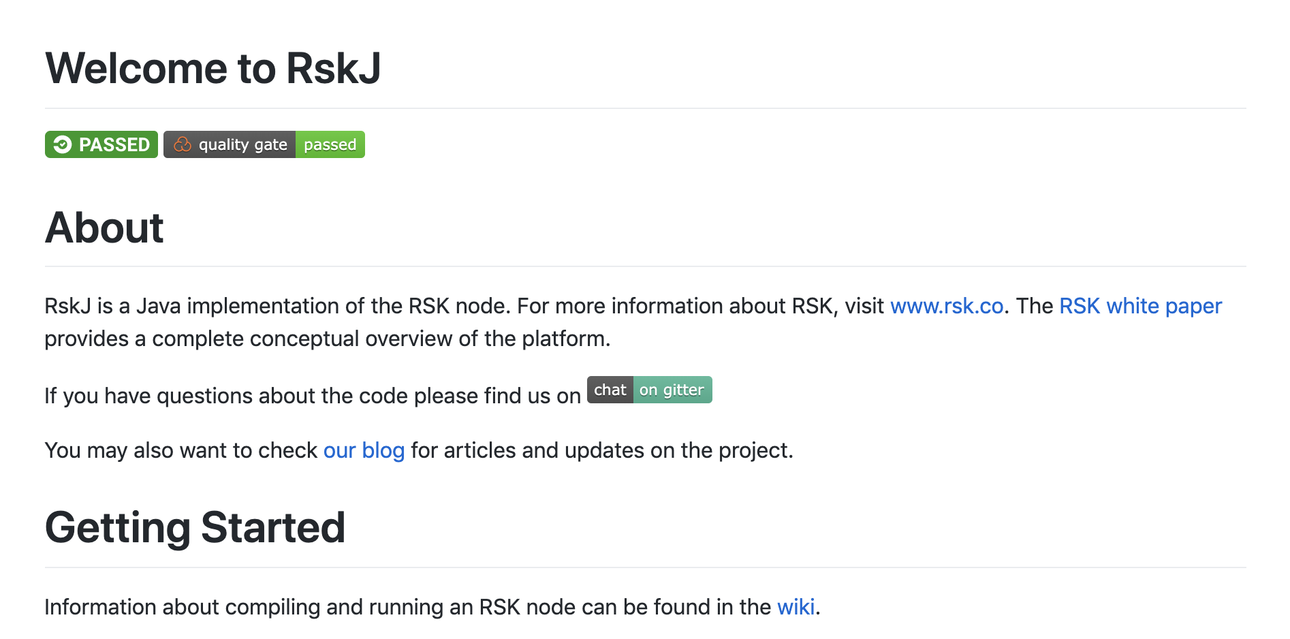This screenshot has height=639, width=1290.
Task: Click the green 'passed' quality gate segment
Action: point(330,144)
